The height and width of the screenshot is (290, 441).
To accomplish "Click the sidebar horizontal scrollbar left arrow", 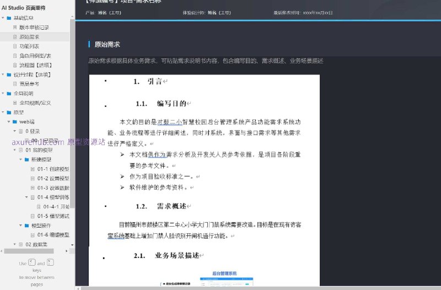I will click(2, 251).
